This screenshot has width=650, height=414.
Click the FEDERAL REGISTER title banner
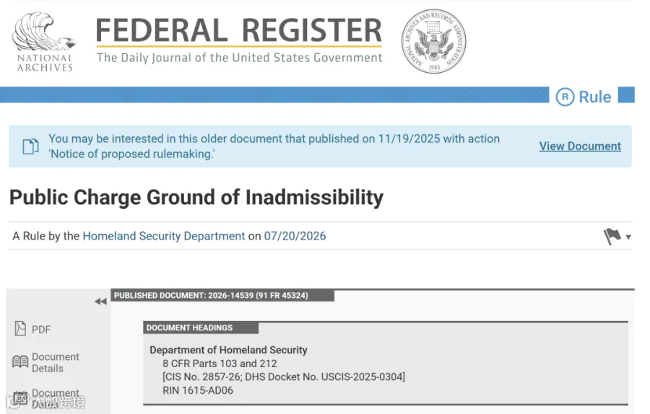coord(239,40)
